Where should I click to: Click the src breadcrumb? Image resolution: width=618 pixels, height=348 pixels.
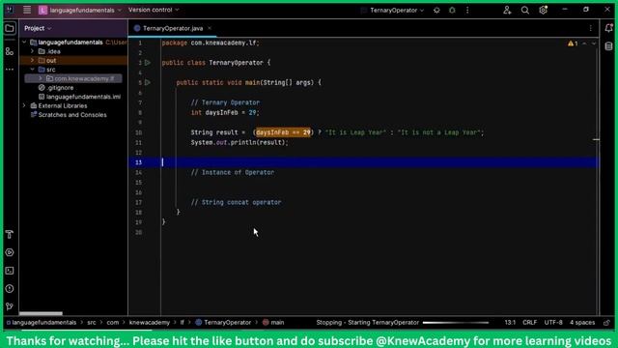pos(92,323)
